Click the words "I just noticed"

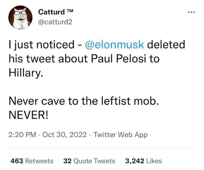point(42,45)
